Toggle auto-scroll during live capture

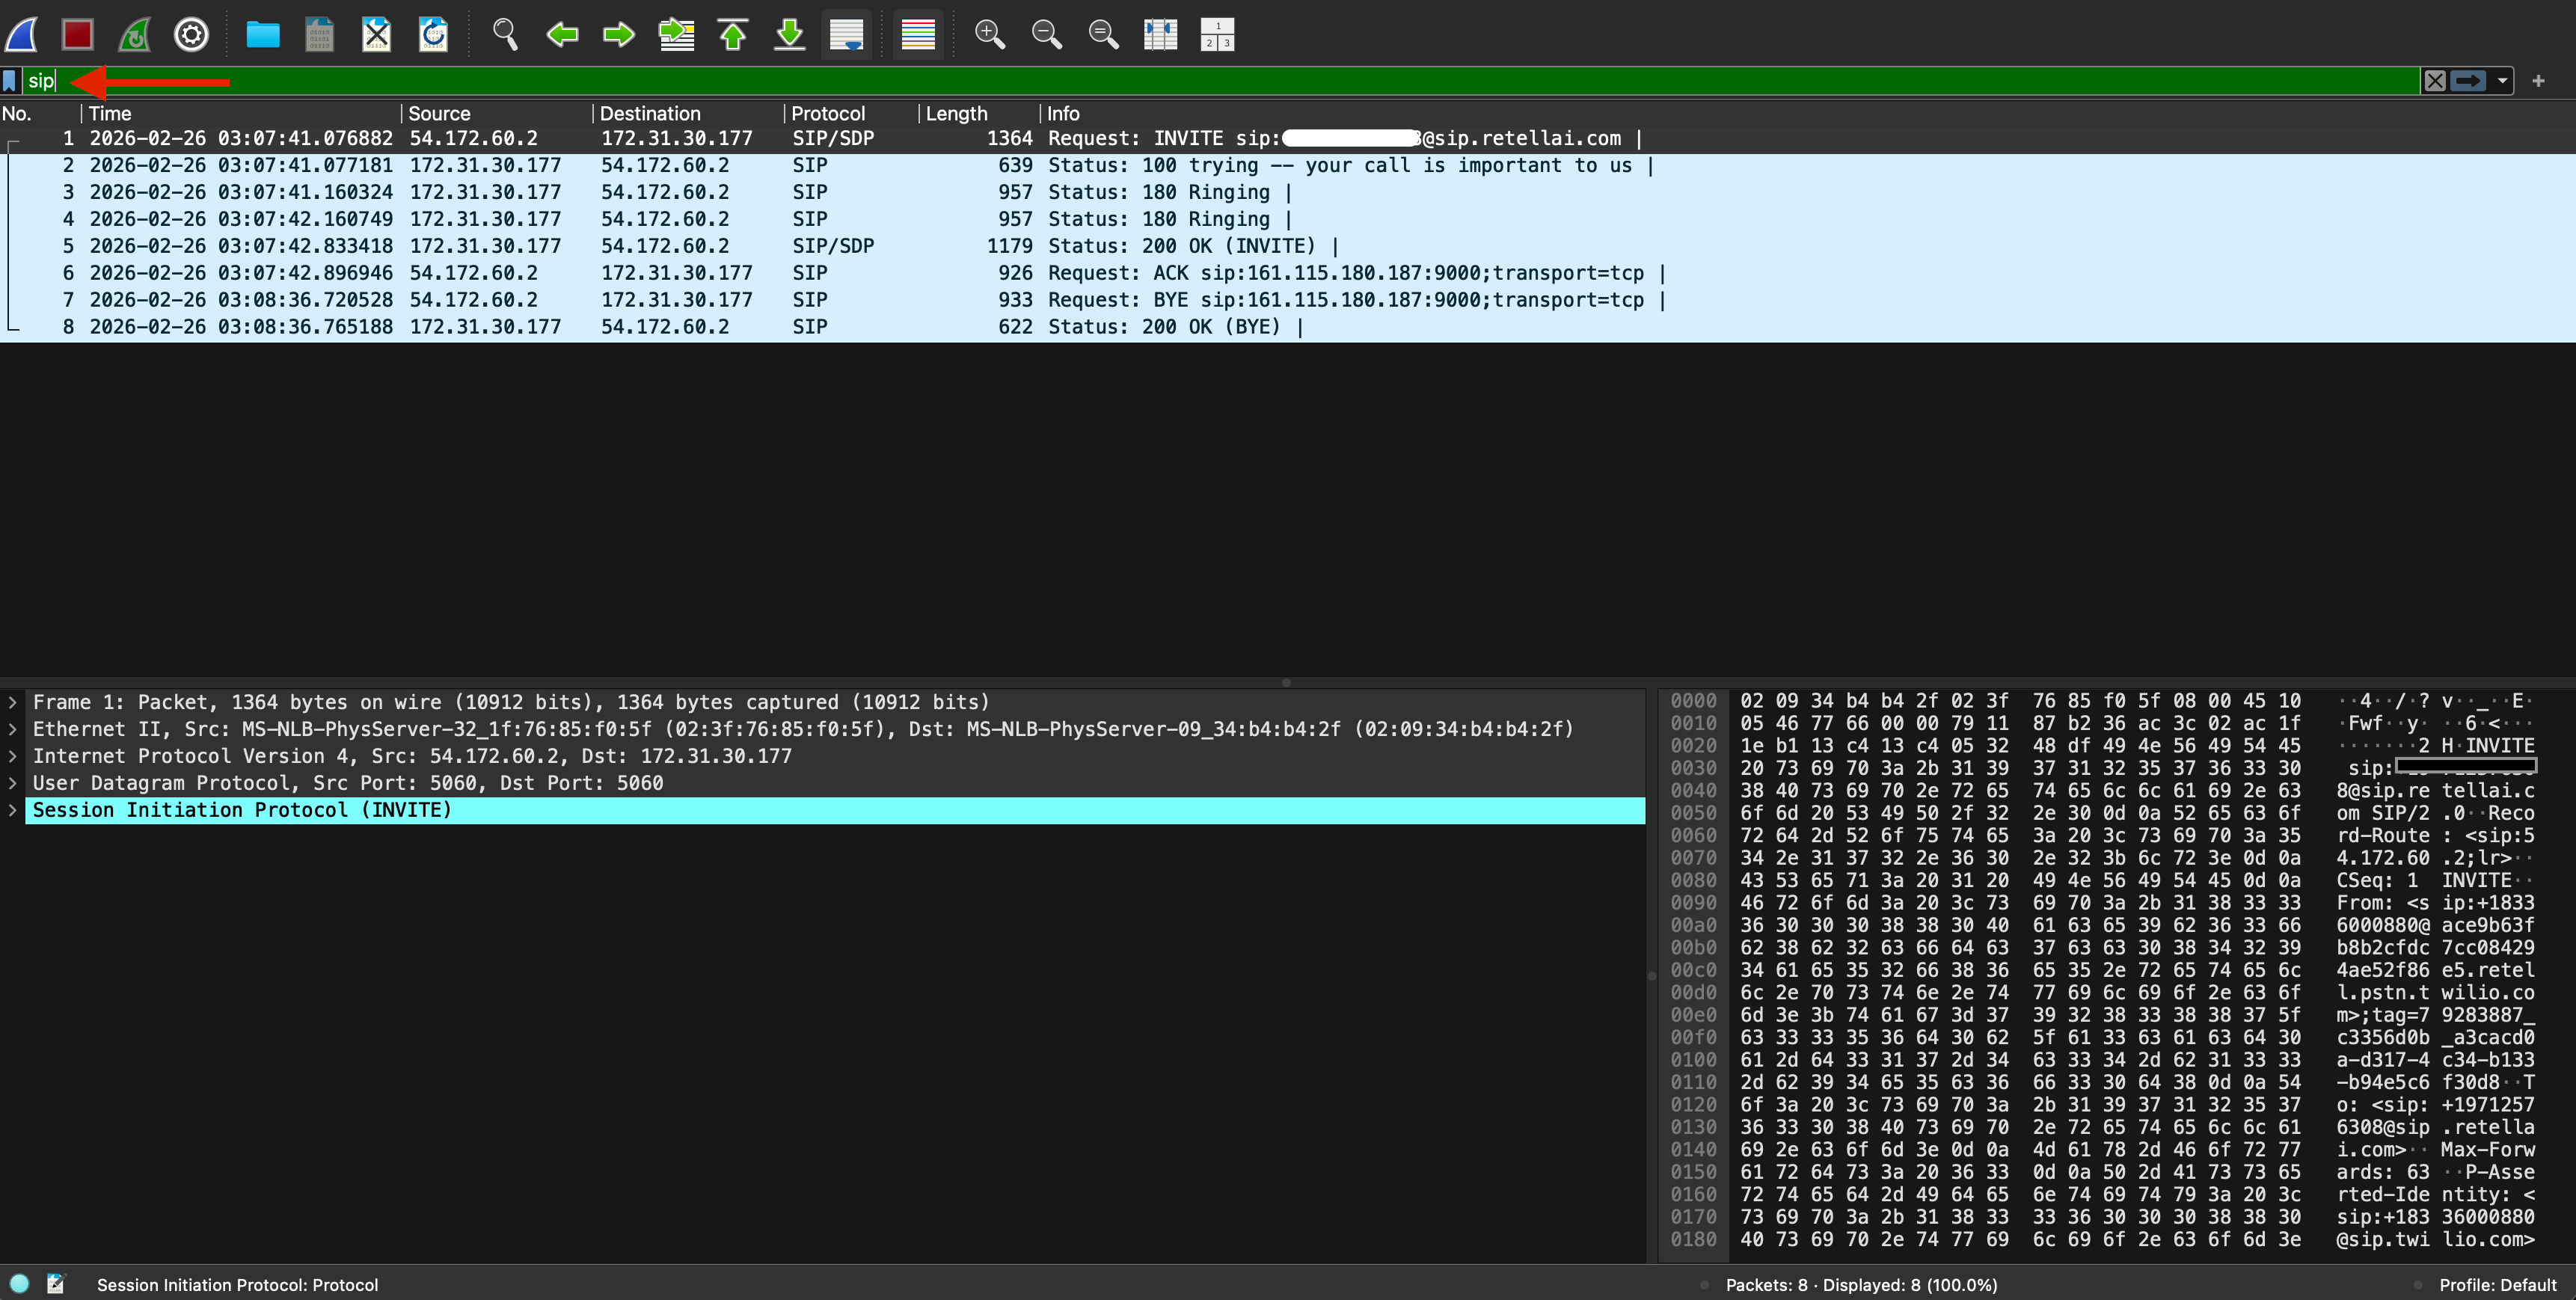[x=846, y=35]
